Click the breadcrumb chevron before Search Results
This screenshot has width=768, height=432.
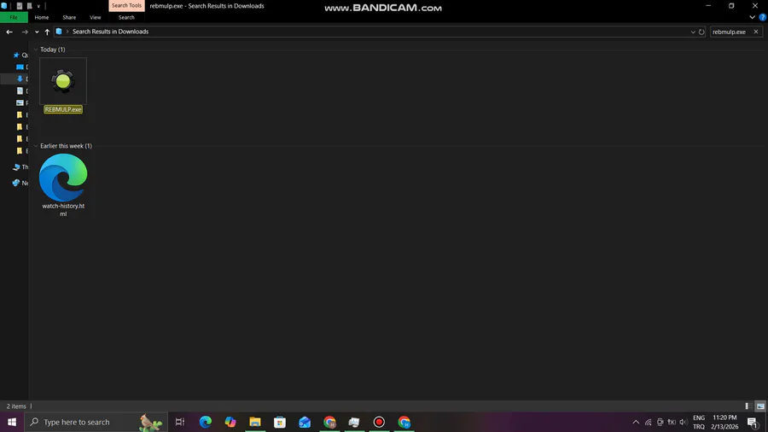pos(67,32)
